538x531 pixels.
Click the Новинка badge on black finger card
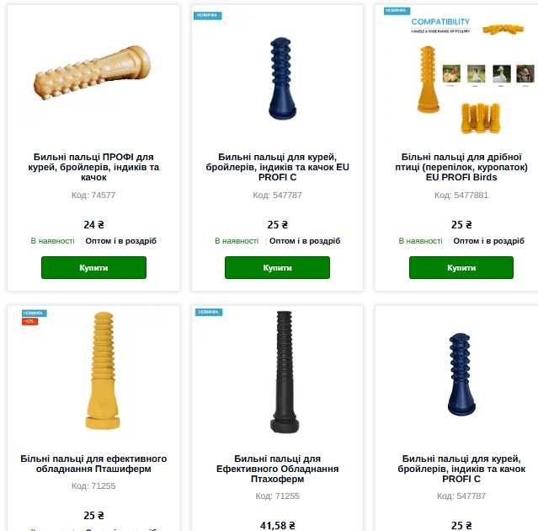click(x=209, y=312)
